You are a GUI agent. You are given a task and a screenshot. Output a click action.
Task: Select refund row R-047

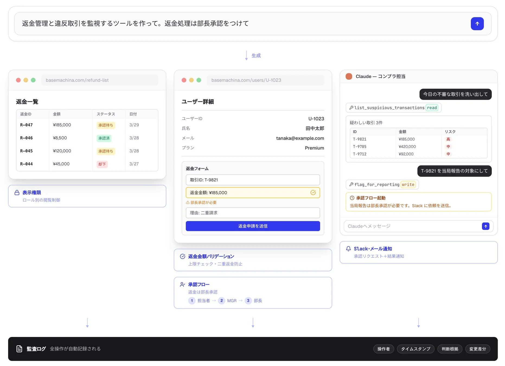coord(87,125)
